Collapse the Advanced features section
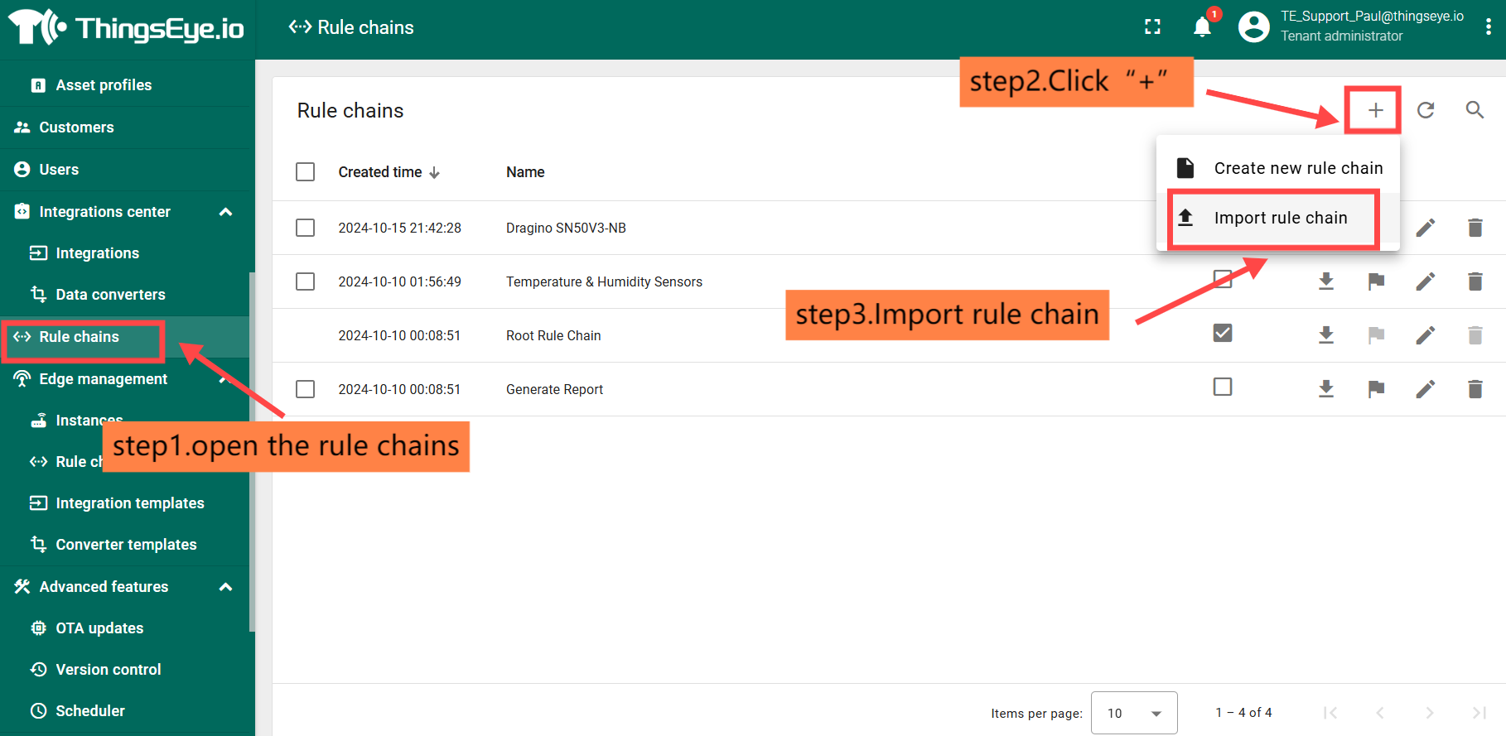The image size is (1506, 736). click(225, 587)
